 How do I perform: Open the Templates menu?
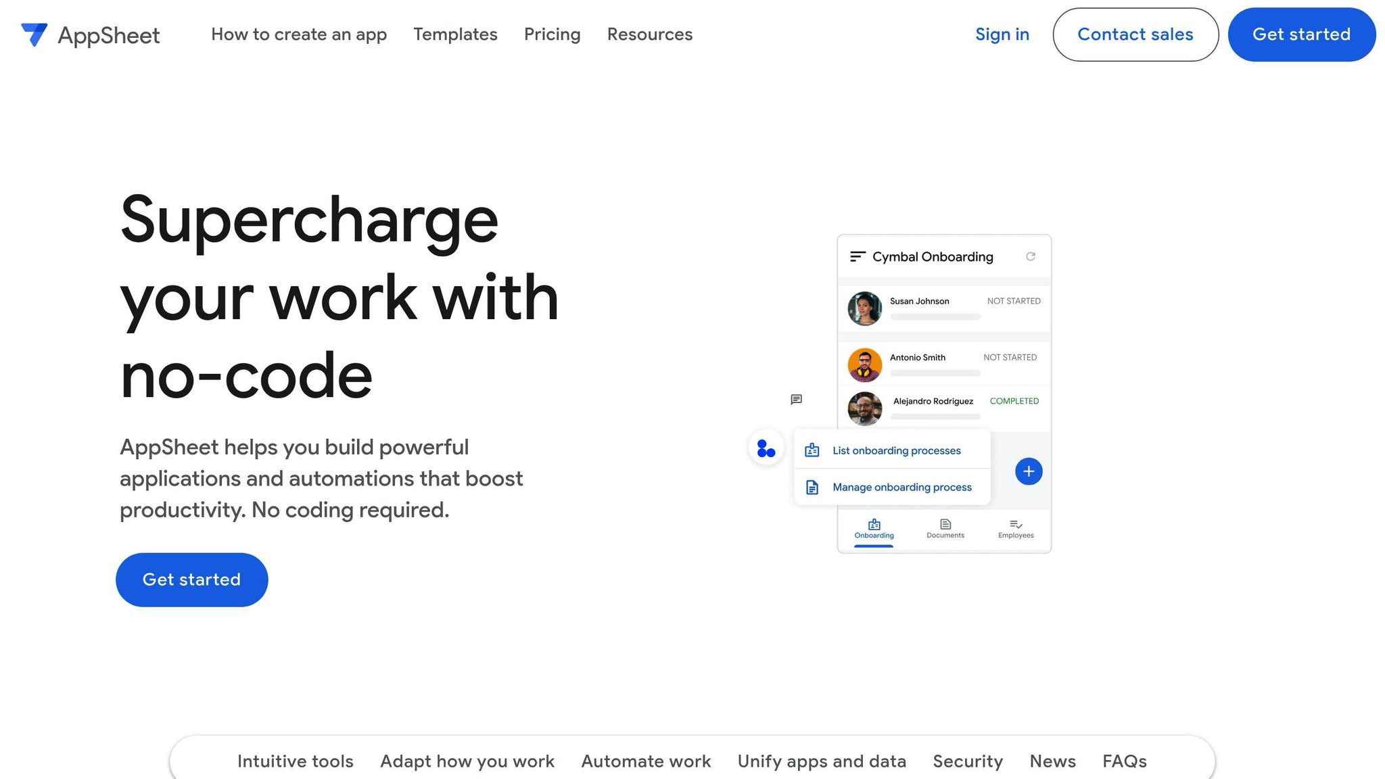455,34
